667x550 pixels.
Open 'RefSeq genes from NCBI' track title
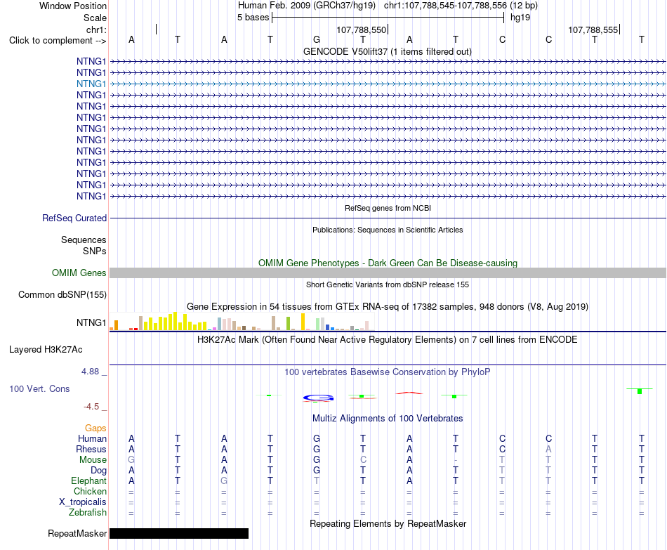coord(388,208)
